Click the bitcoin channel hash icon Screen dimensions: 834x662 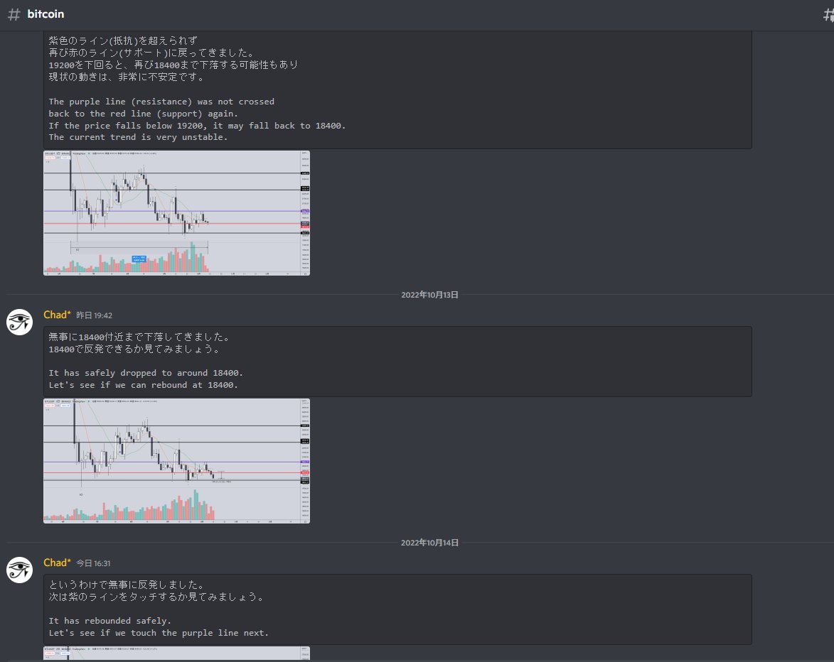click(x=14, y=14)
